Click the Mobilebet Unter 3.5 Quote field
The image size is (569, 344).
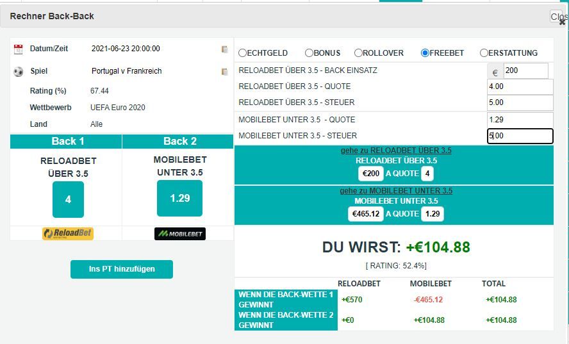click(x=520, y=120)
